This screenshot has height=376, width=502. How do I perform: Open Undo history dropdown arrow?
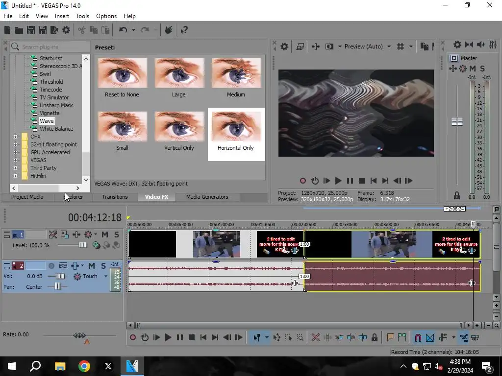133,30
